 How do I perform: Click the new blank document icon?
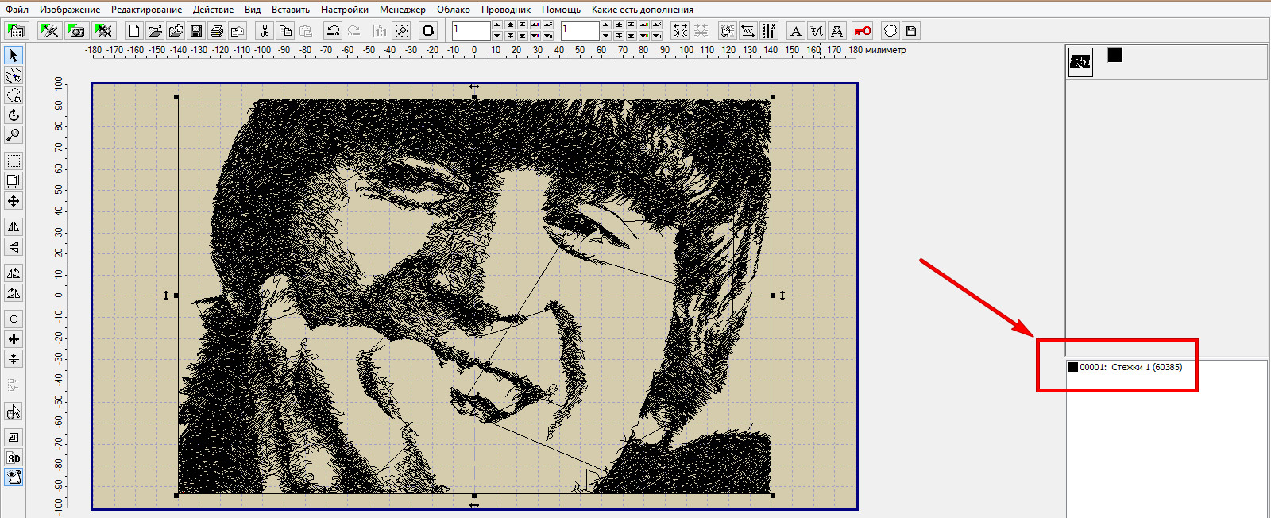(x=134, y=31)
